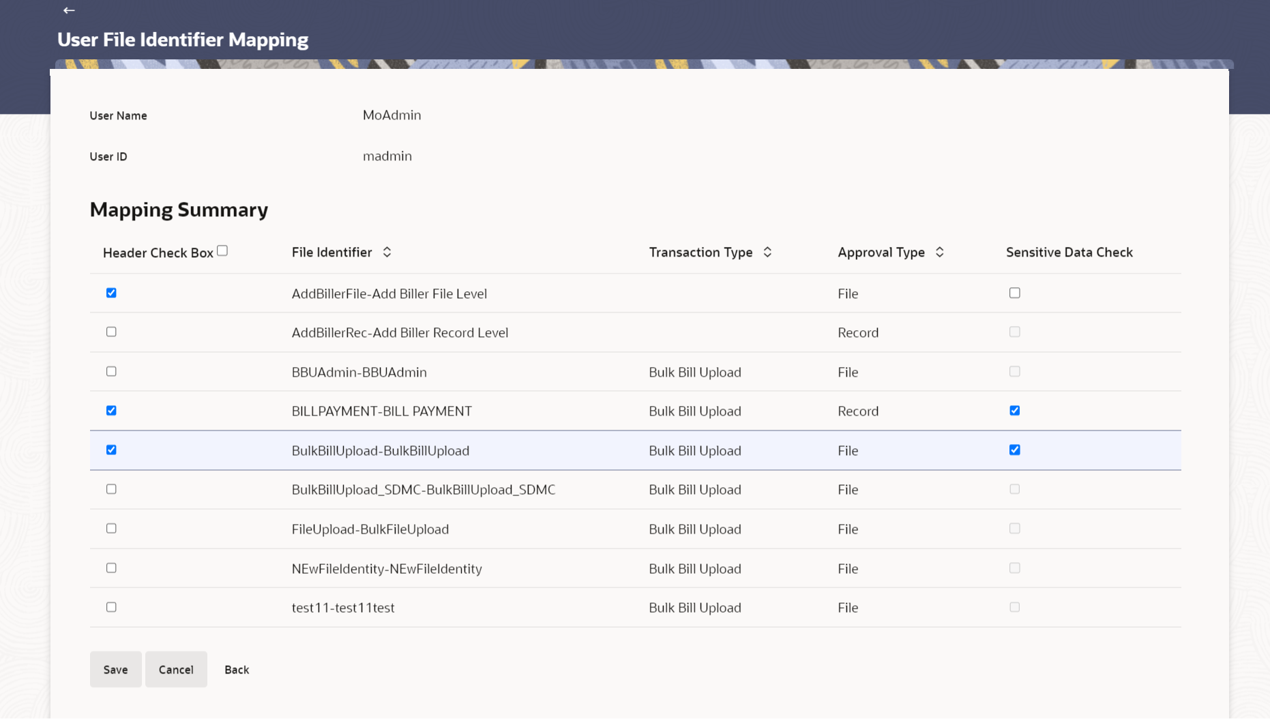This screenshot has height=728, width=1270.
Task: Check the FileUpload-BulkFileUpload row checkbox
Action: (111, 528)
